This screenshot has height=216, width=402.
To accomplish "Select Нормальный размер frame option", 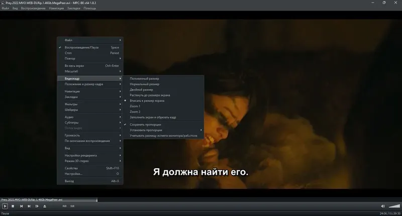I will coord(163,84).
